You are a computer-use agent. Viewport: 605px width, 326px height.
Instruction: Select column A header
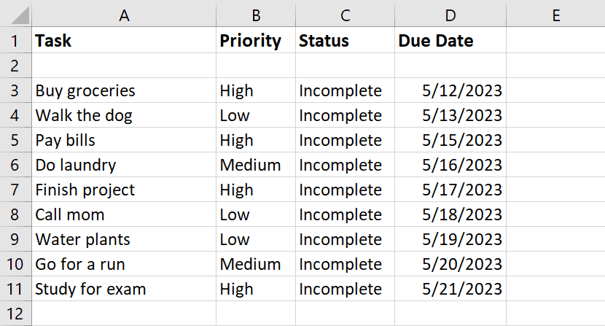[124, 15]
